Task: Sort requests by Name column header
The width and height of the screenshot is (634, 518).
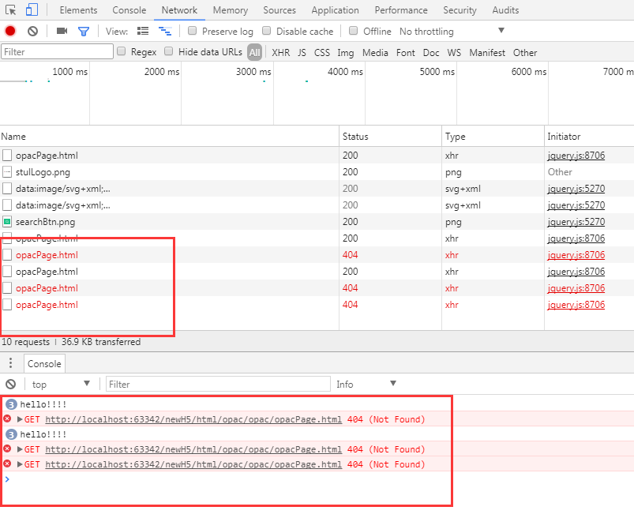Action: point(170,137)
